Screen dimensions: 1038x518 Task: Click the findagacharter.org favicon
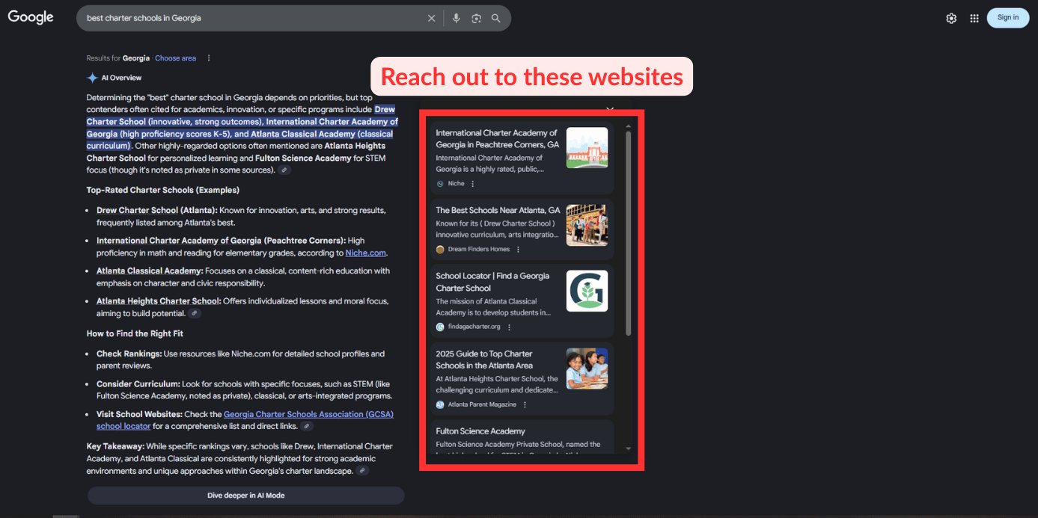coord(440,327)
